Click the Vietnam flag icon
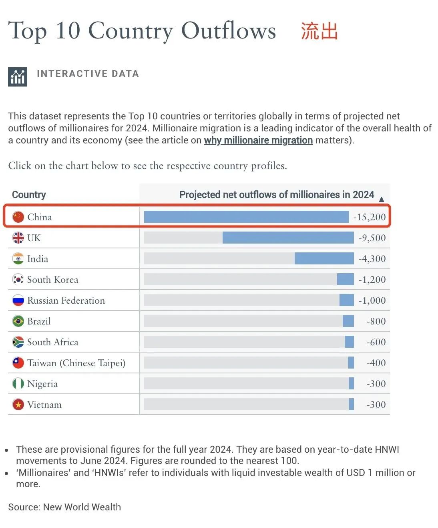 coord(18,405)
